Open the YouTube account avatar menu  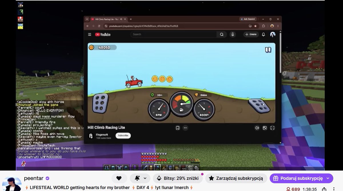[273, 34]
